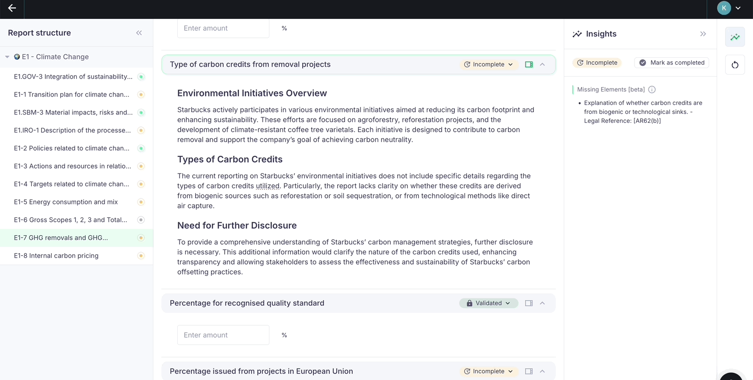This screenshot has width=753, height=380.
Task: Click the refresh icon in right rail
Action: 735,65
